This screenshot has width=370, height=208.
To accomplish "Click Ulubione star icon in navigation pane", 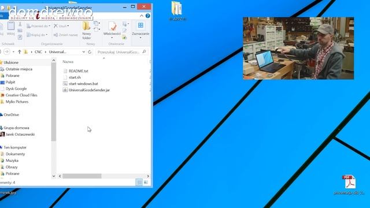I will [x=1, y=62].
